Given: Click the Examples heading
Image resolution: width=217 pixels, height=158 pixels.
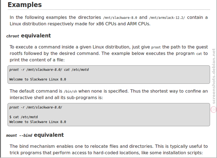Looking at the screenshot, I should 25,5.
